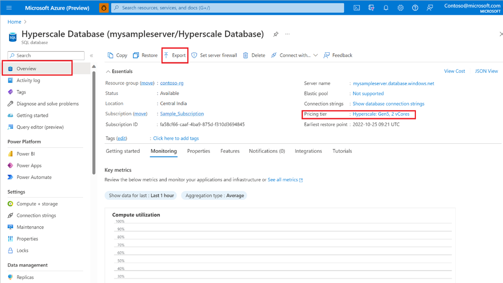Open JSON View
503x283 pixels.
point(486,71)
